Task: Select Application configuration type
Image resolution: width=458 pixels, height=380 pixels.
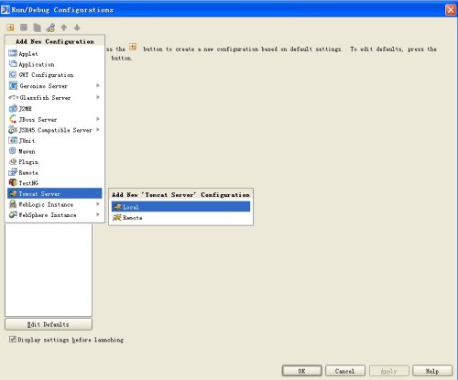Action: point(55,64)
